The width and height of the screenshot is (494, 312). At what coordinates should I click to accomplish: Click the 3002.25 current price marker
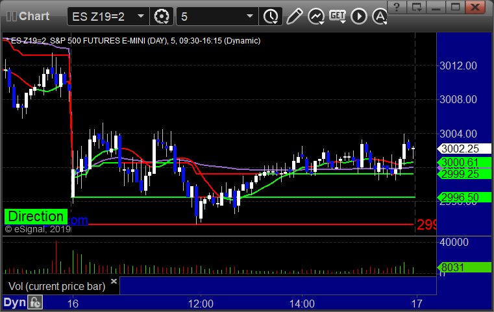(464, 149)
